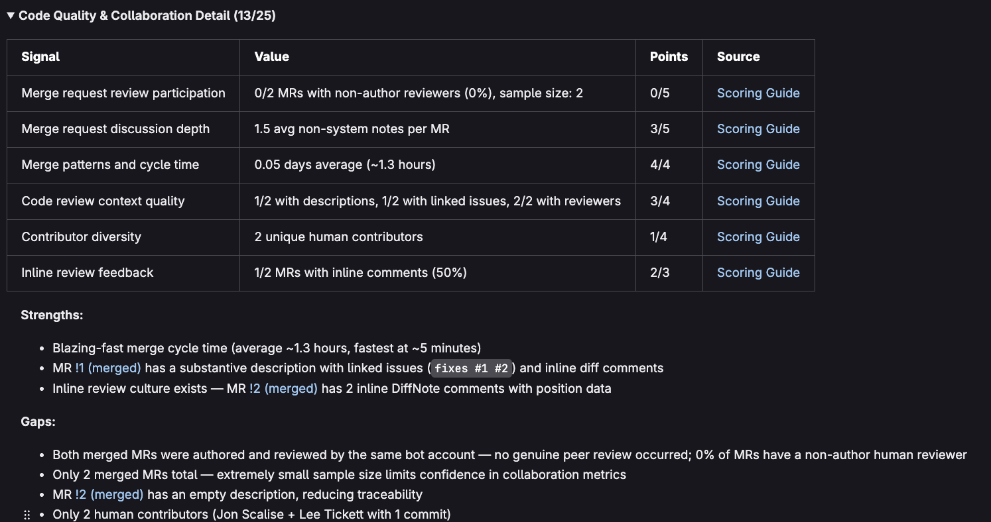
Task: Select the 'Contributor diversity' signal cell
Action: [82, 236]
